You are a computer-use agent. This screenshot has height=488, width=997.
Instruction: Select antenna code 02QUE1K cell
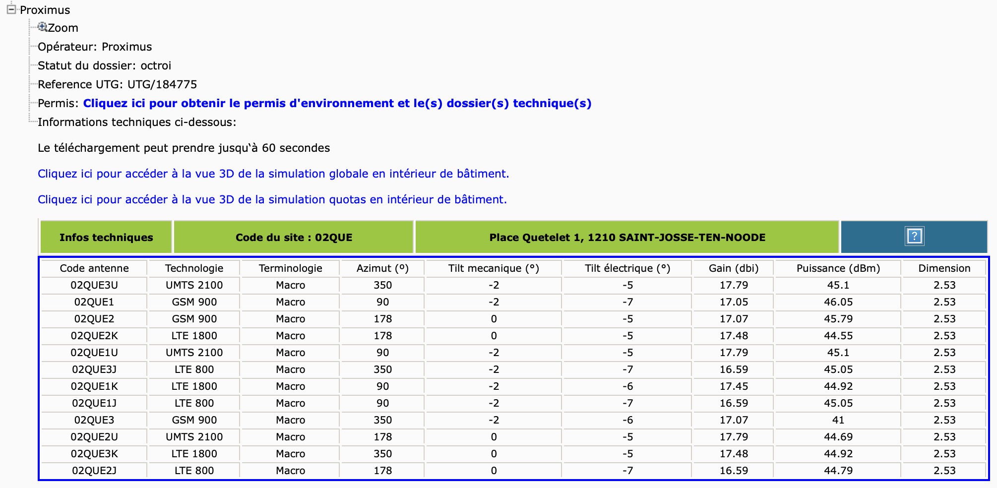click(x=94, y=386)
